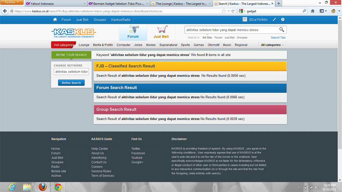The width and height of the screenshot is (342, 192).
Task: Show hidden system tray icons
Action: (x=298, y=187)
